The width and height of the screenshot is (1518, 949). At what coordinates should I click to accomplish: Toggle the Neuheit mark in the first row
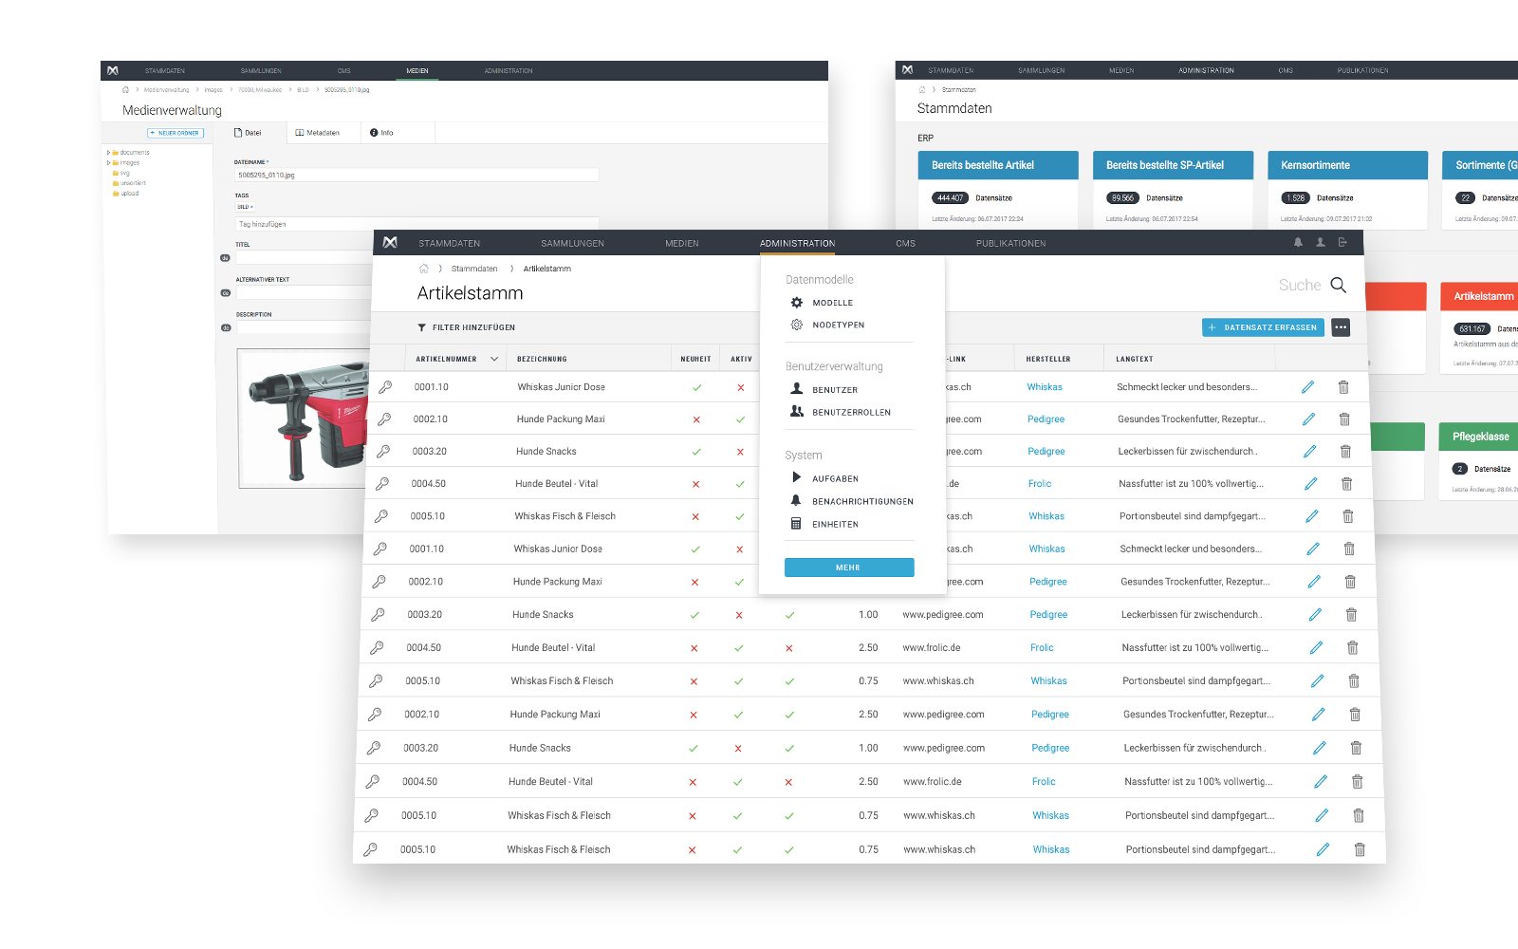coord(696,387)
